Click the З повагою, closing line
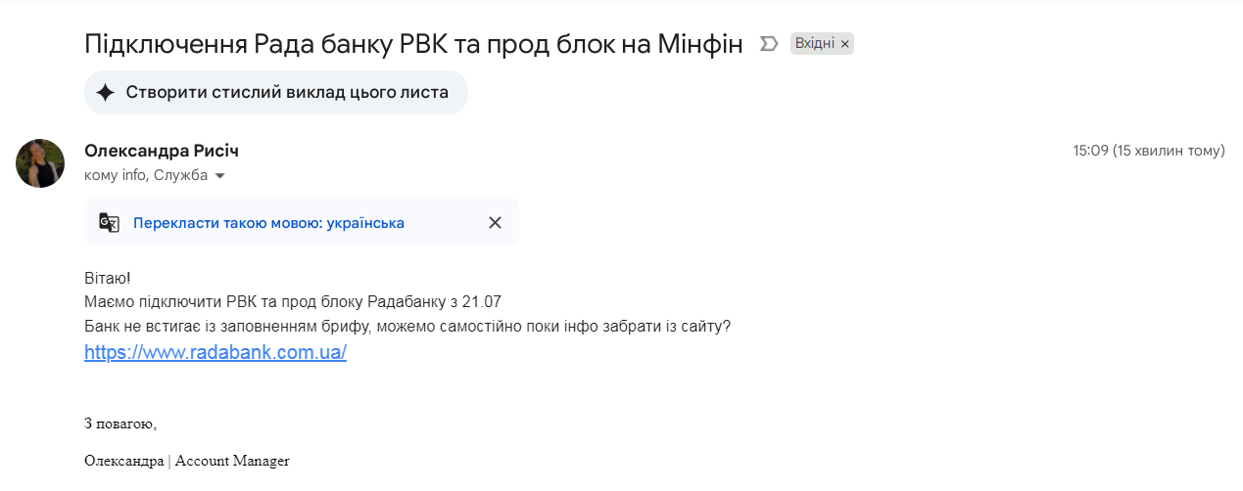 (x=120, y=424)
